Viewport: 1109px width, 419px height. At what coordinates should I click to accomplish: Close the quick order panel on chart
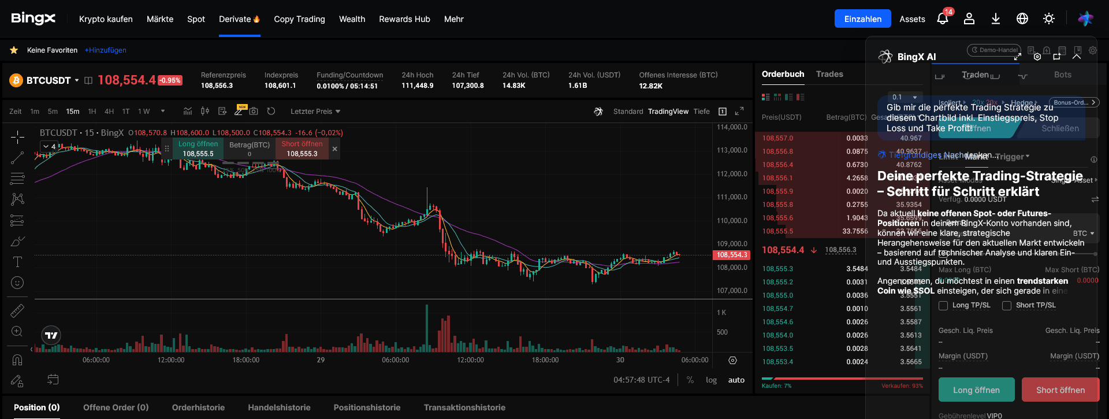tap(334, 149)
